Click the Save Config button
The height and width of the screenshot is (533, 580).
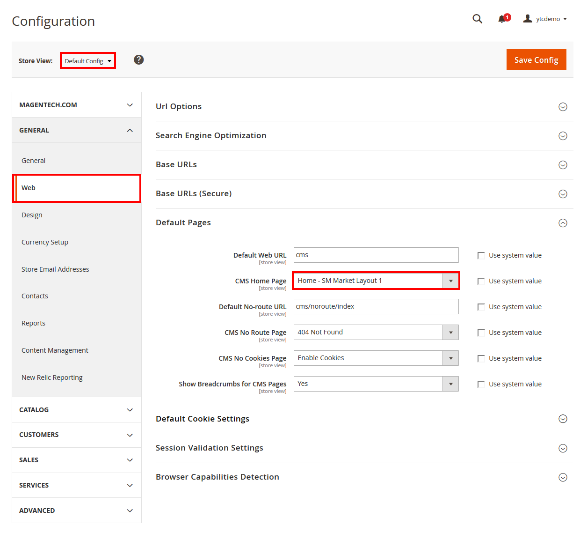[x=536, y=60]
